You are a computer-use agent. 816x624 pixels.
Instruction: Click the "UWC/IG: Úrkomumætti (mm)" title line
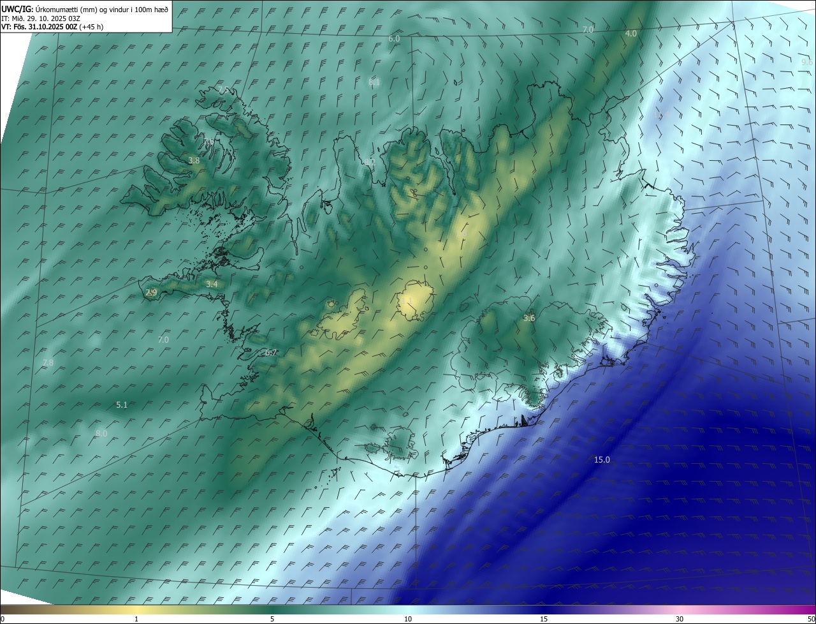click(84, 10)
